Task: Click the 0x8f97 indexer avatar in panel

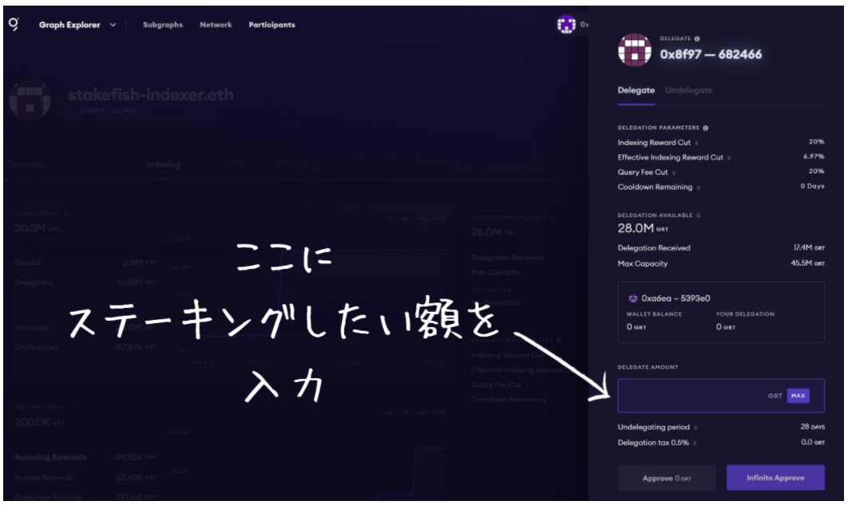Action: point(635,49)
